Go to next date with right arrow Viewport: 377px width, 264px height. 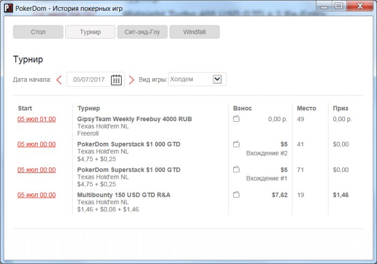(131, 80)
